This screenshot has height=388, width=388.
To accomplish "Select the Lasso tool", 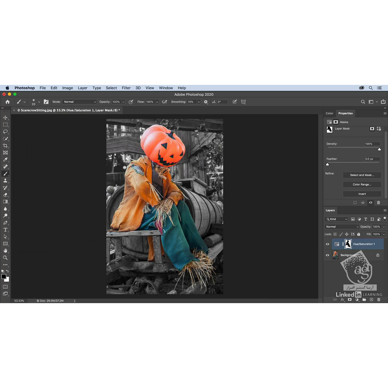I will pos(5,132).
